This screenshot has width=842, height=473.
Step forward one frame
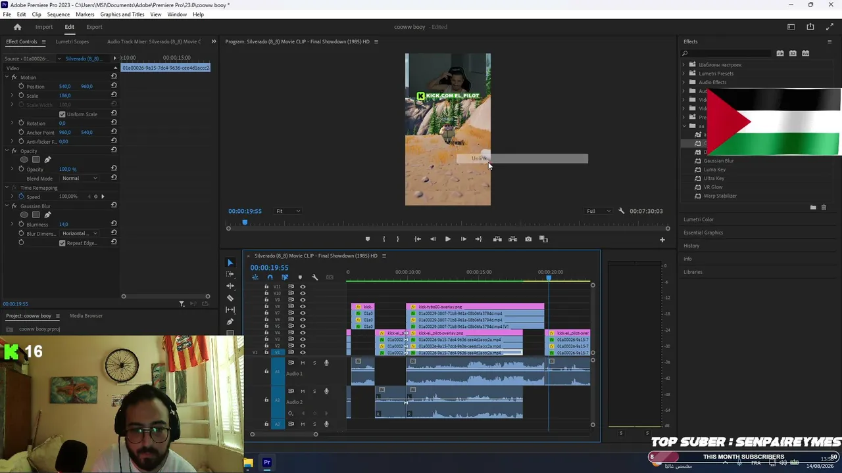[x=463, y=239]
